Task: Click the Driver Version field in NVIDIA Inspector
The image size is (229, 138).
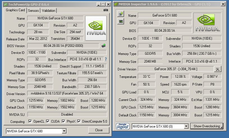Action: (x=175, y=69)
